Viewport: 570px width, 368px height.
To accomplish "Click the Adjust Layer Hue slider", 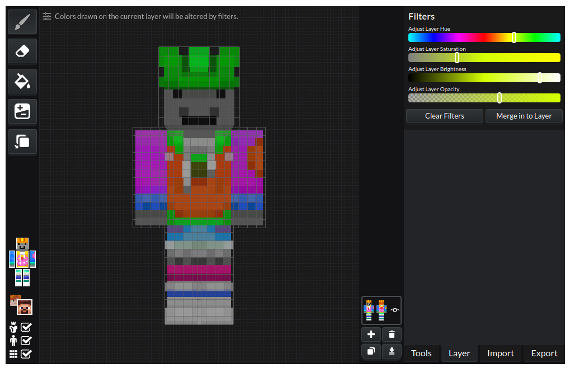I will [484, 37].
